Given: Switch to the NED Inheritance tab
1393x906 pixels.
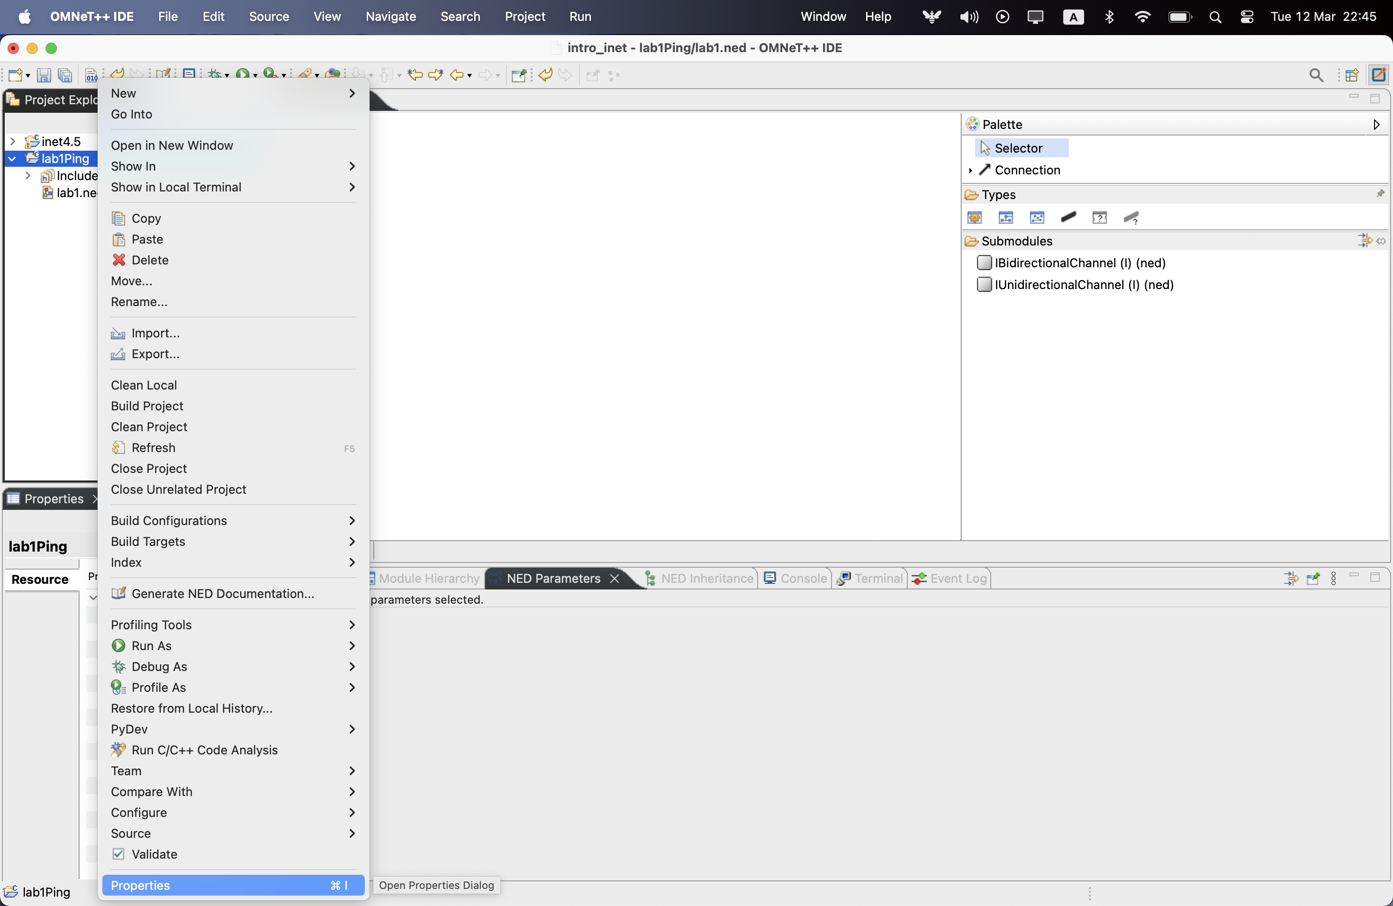Looking at the screenshot, I should [x=699, y=578].
